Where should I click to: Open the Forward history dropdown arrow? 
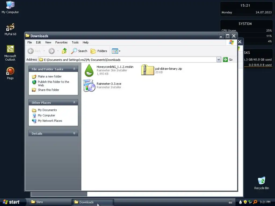pyautogui.click(x=58, y=51)
